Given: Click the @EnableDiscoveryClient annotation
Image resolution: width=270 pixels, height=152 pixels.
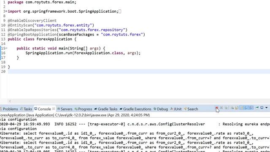Looking at the screenshot, I should point(32,21).
